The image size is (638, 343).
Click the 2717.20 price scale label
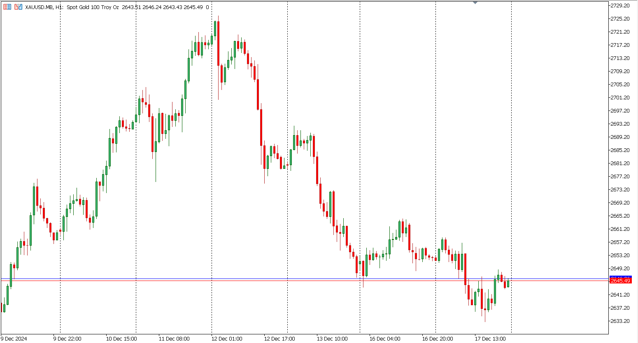620,45
